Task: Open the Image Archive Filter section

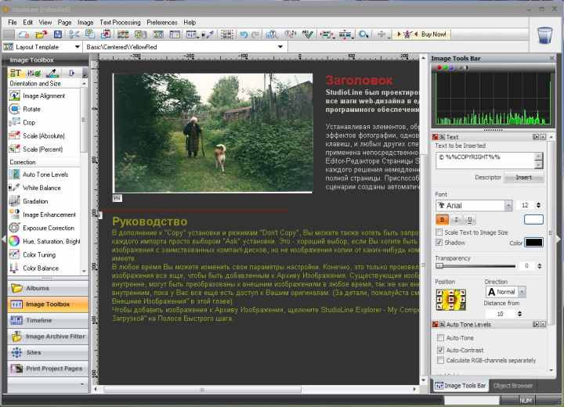Action: tap(48, 337)
